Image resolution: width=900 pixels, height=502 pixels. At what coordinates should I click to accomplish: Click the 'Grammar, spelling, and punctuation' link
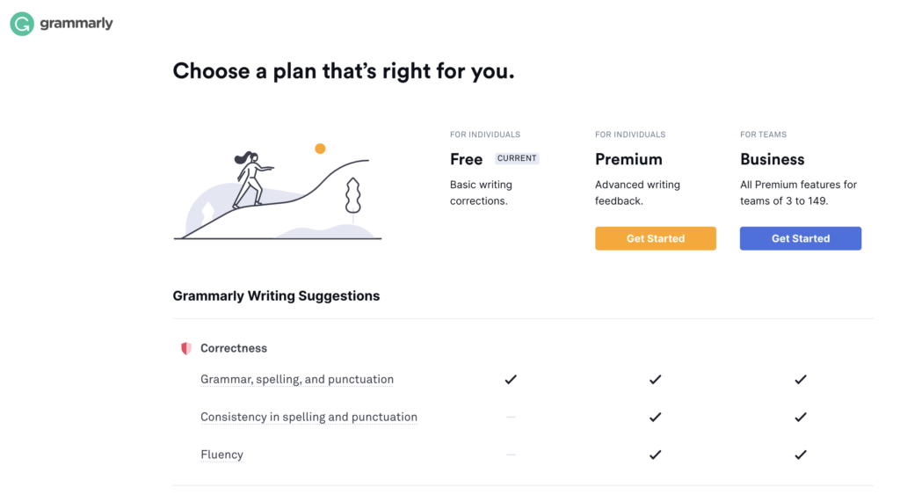(297, 380)
